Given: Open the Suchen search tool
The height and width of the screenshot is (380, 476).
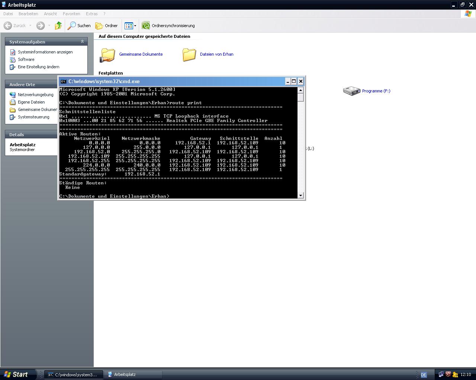Looking at the screenshot, I should (79, 26).
